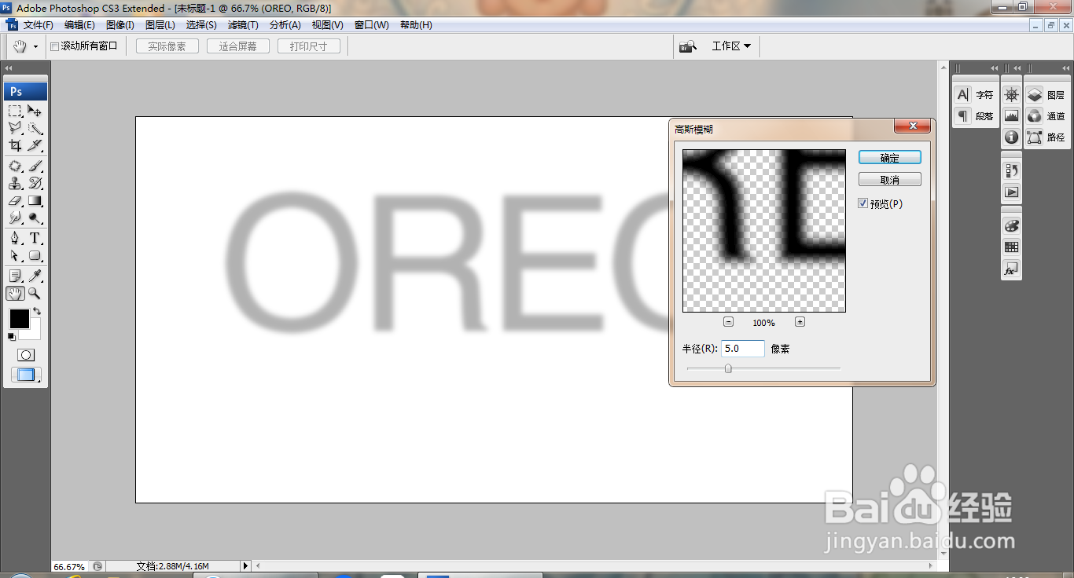Open the 图层 (Layers) panel
Image resolution: width=1074 pixels, height=578 pixels.
pos(1046,95)
